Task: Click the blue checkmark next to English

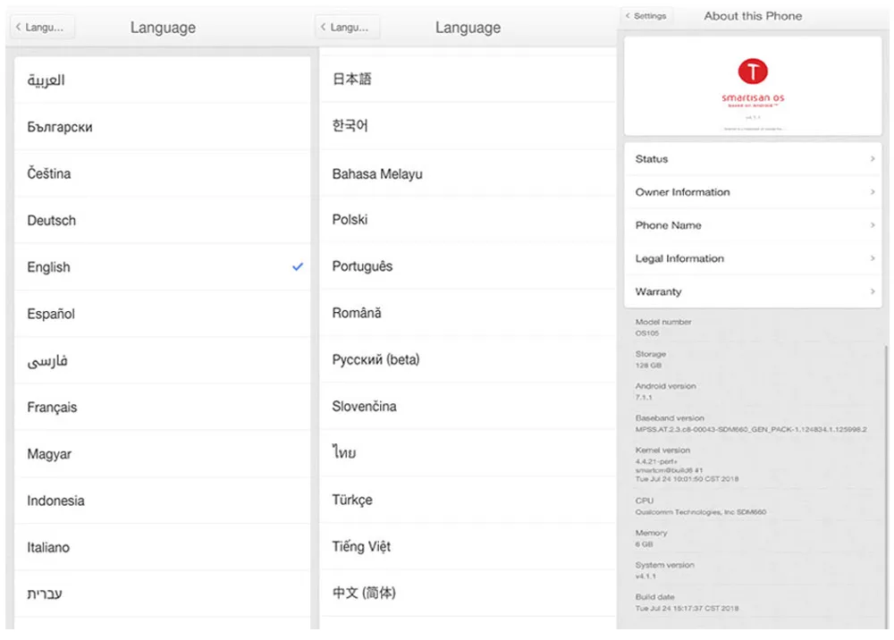Action: click(x=298, y=266)
